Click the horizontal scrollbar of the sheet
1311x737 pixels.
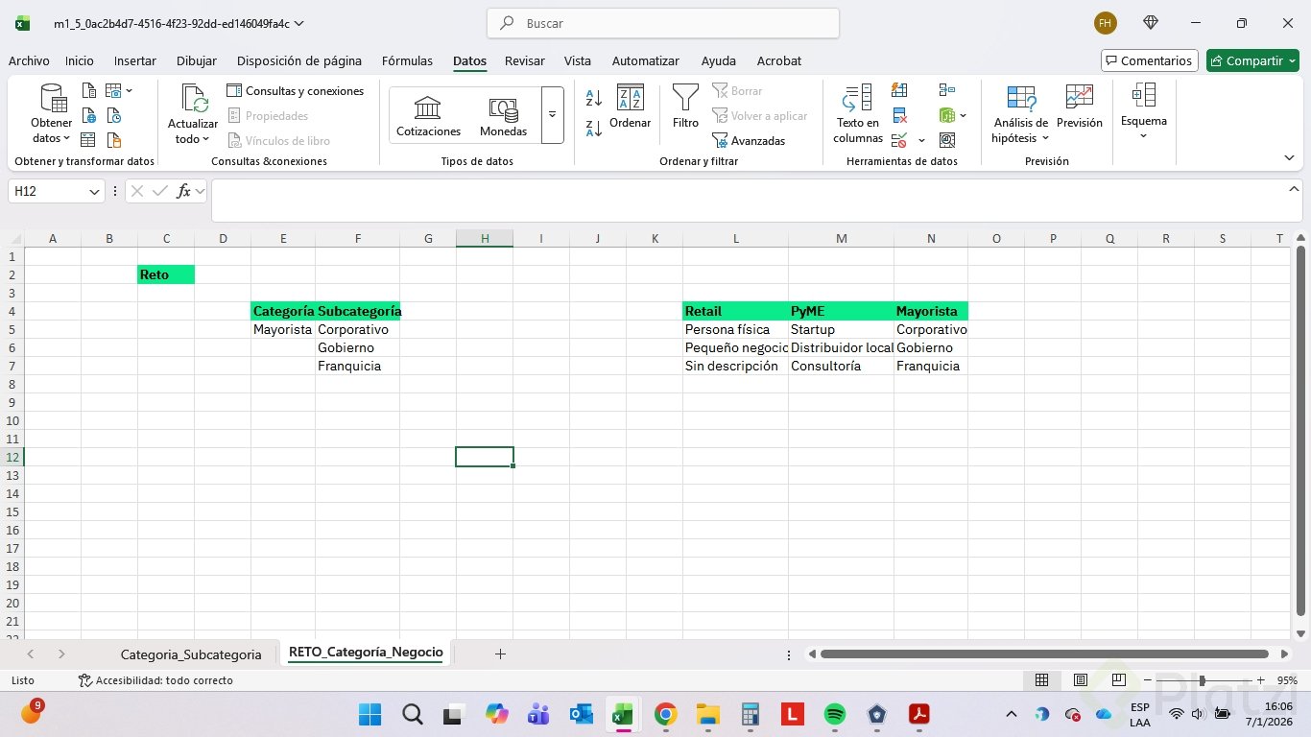(1045, 654)
